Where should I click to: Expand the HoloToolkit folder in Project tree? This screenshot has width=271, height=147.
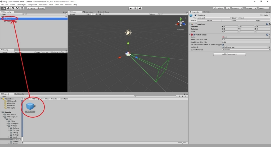pos(3,114)
